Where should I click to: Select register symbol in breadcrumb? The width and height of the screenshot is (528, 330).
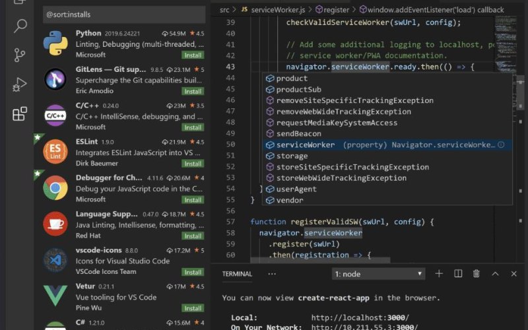tap(333, 10)
